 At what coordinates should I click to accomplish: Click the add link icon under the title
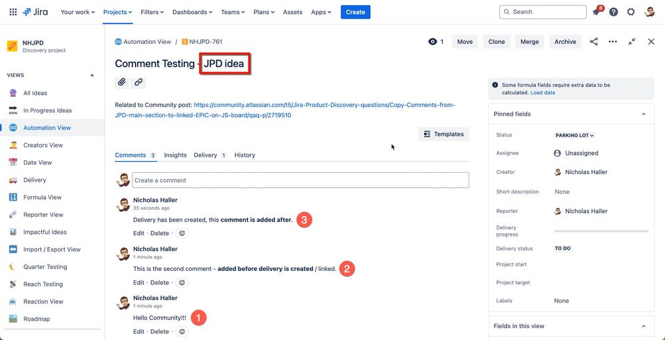138,82
